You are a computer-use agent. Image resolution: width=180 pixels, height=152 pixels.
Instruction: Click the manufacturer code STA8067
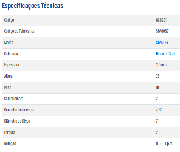162,31
